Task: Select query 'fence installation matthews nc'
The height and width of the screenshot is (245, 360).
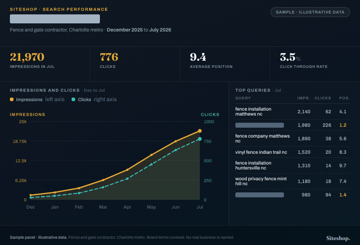Action: click(x=253, y=111)
